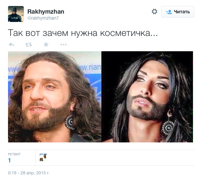
Task: Open Rakhymzhan's profile avatar
Action: point(16,14)
